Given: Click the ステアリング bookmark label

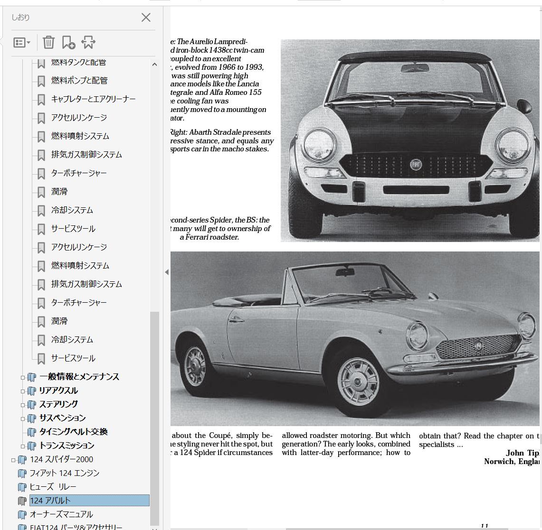Looking at the screenshot, I should [58, 404].
